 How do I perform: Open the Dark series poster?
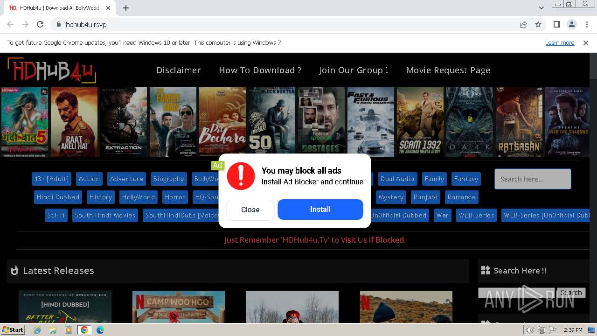pyautogui.click(x=470, y=122)
